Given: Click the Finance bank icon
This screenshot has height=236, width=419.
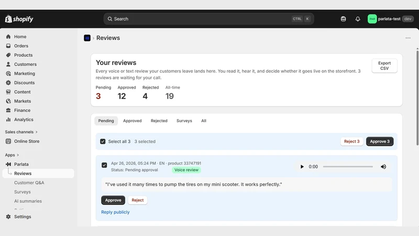Looking at the screenshot, I should [8, 110].
